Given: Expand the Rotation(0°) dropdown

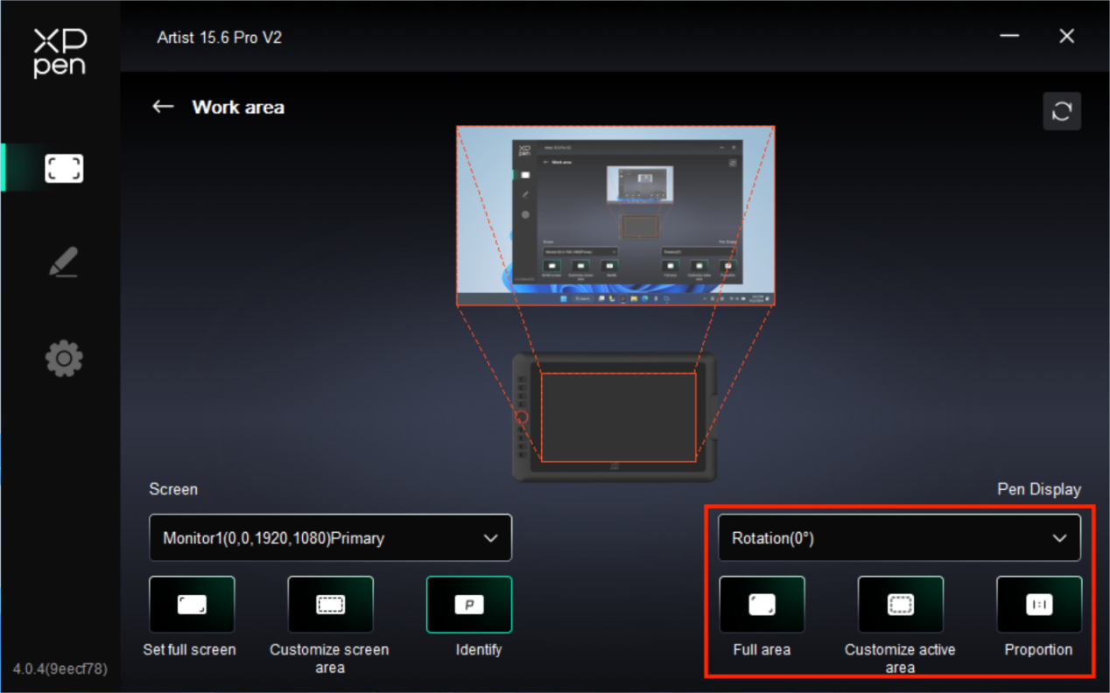Looking at the screenshot, I should point(899,538).
